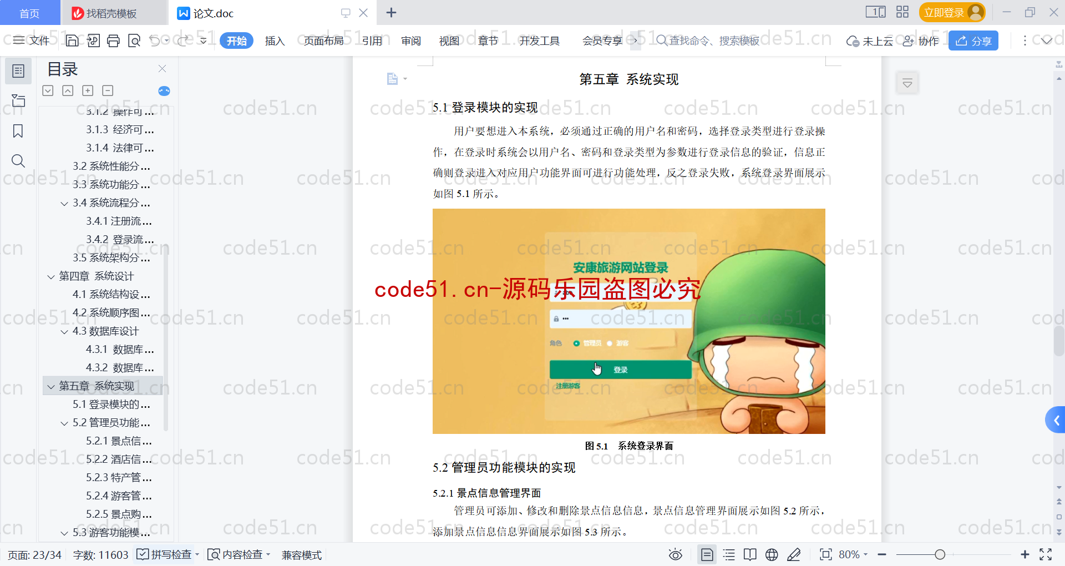Open the zoom 80% dropdown
This screenshot has width=1065, height=566.
pos(853,554)
